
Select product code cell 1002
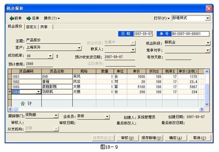tap(26, 82)
